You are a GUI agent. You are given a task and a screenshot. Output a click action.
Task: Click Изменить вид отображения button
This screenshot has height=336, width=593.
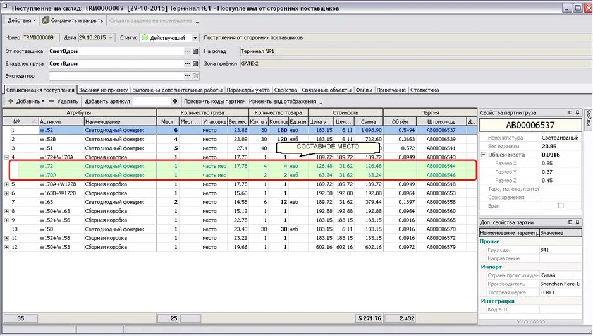tap(283, 101)
